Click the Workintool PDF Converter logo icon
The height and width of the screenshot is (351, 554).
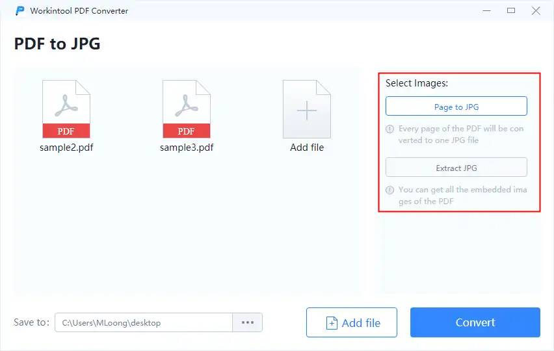[20, 10]
